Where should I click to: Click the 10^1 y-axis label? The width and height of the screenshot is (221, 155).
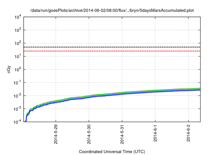(18, 56)
